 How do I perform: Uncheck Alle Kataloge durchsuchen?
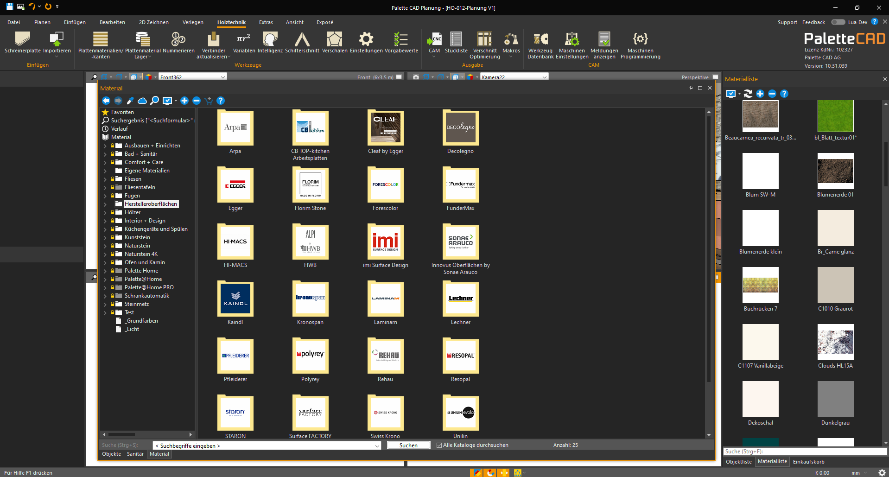(x=439, y=445)
